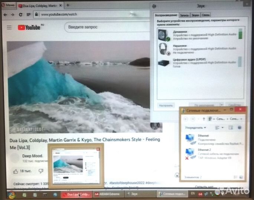Screen dimensions: 254x200
Task: Dislike the video with thumbs down
Action: pos(40,171)
